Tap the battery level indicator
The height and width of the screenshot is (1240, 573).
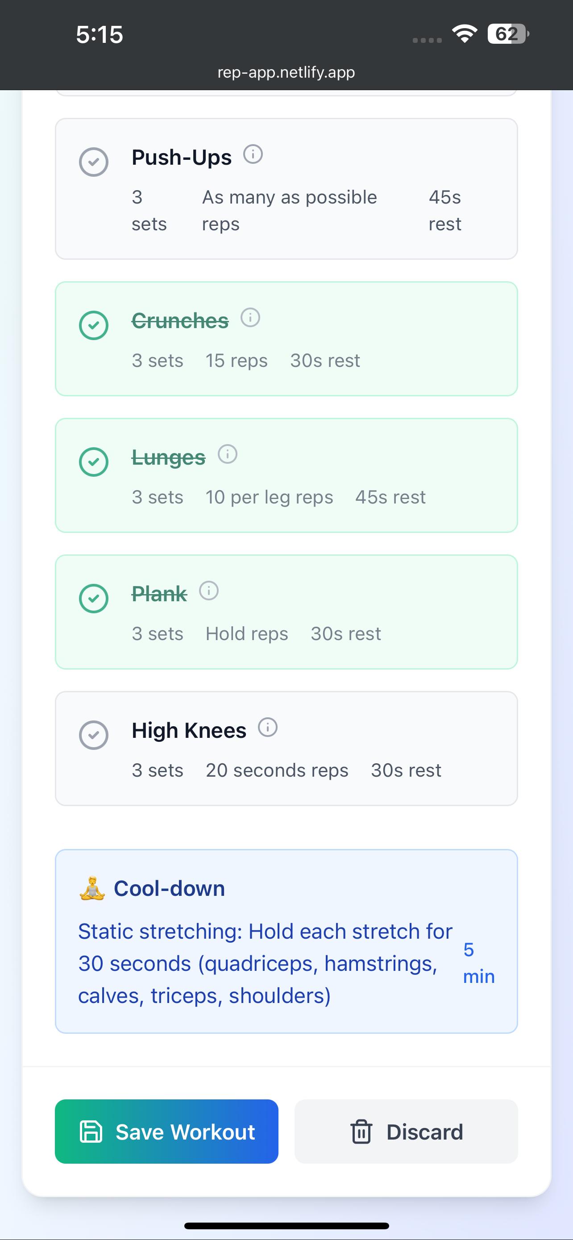tap(507, 33)
